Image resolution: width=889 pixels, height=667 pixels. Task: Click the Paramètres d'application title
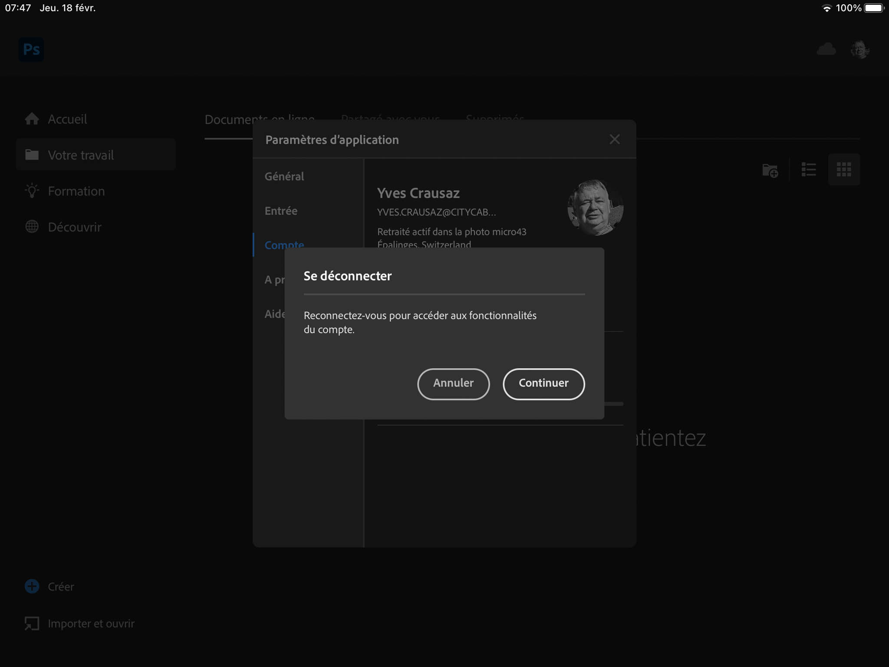[332, 139]
